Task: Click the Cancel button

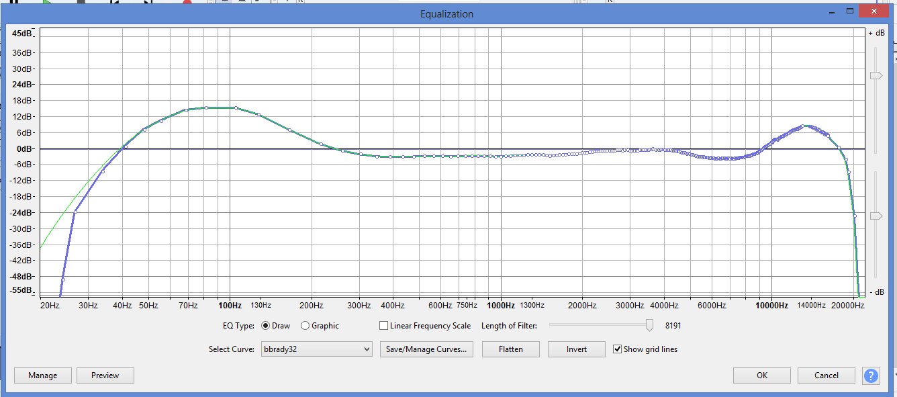Action: click(x=827, y=376)
